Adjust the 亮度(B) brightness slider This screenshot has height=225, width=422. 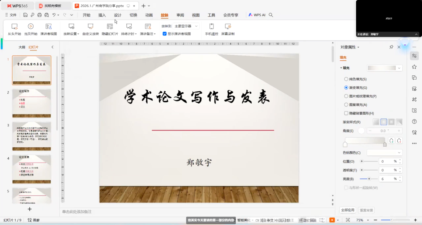[369, 179]
